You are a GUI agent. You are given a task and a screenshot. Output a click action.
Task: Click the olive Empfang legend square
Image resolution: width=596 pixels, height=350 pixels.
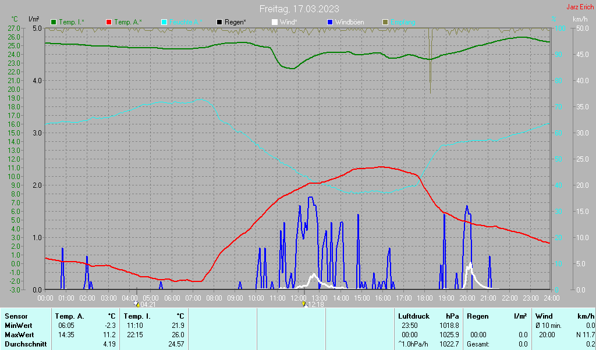pyautogui.click(x=385, y=23)
